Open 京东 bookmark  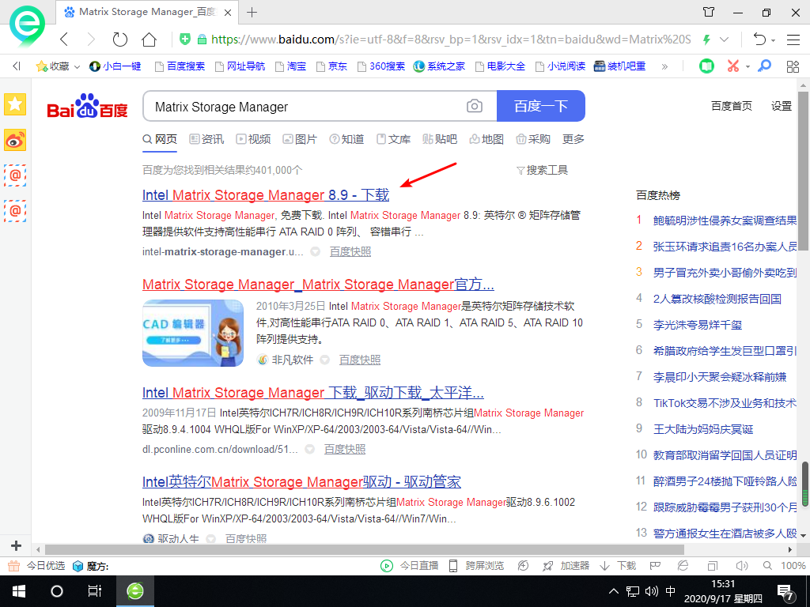click(x=331, y=66)
